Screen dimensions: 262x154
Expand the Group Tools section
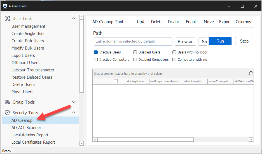74,102
